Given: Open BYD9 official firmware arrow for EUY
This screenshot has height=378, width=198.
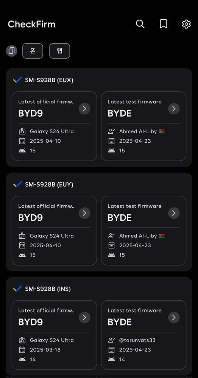Looking at the screenshot, I should click(84, 213).
